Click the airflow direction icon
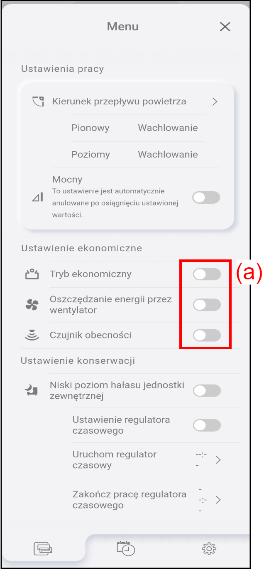The image size is (264, 570). pos(38,101)
